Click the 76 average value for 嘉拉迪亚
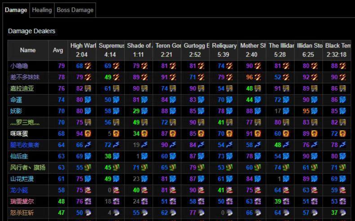The height and width of the screenshot is (221, 355). pyautogui.click(x=62, y=88)
